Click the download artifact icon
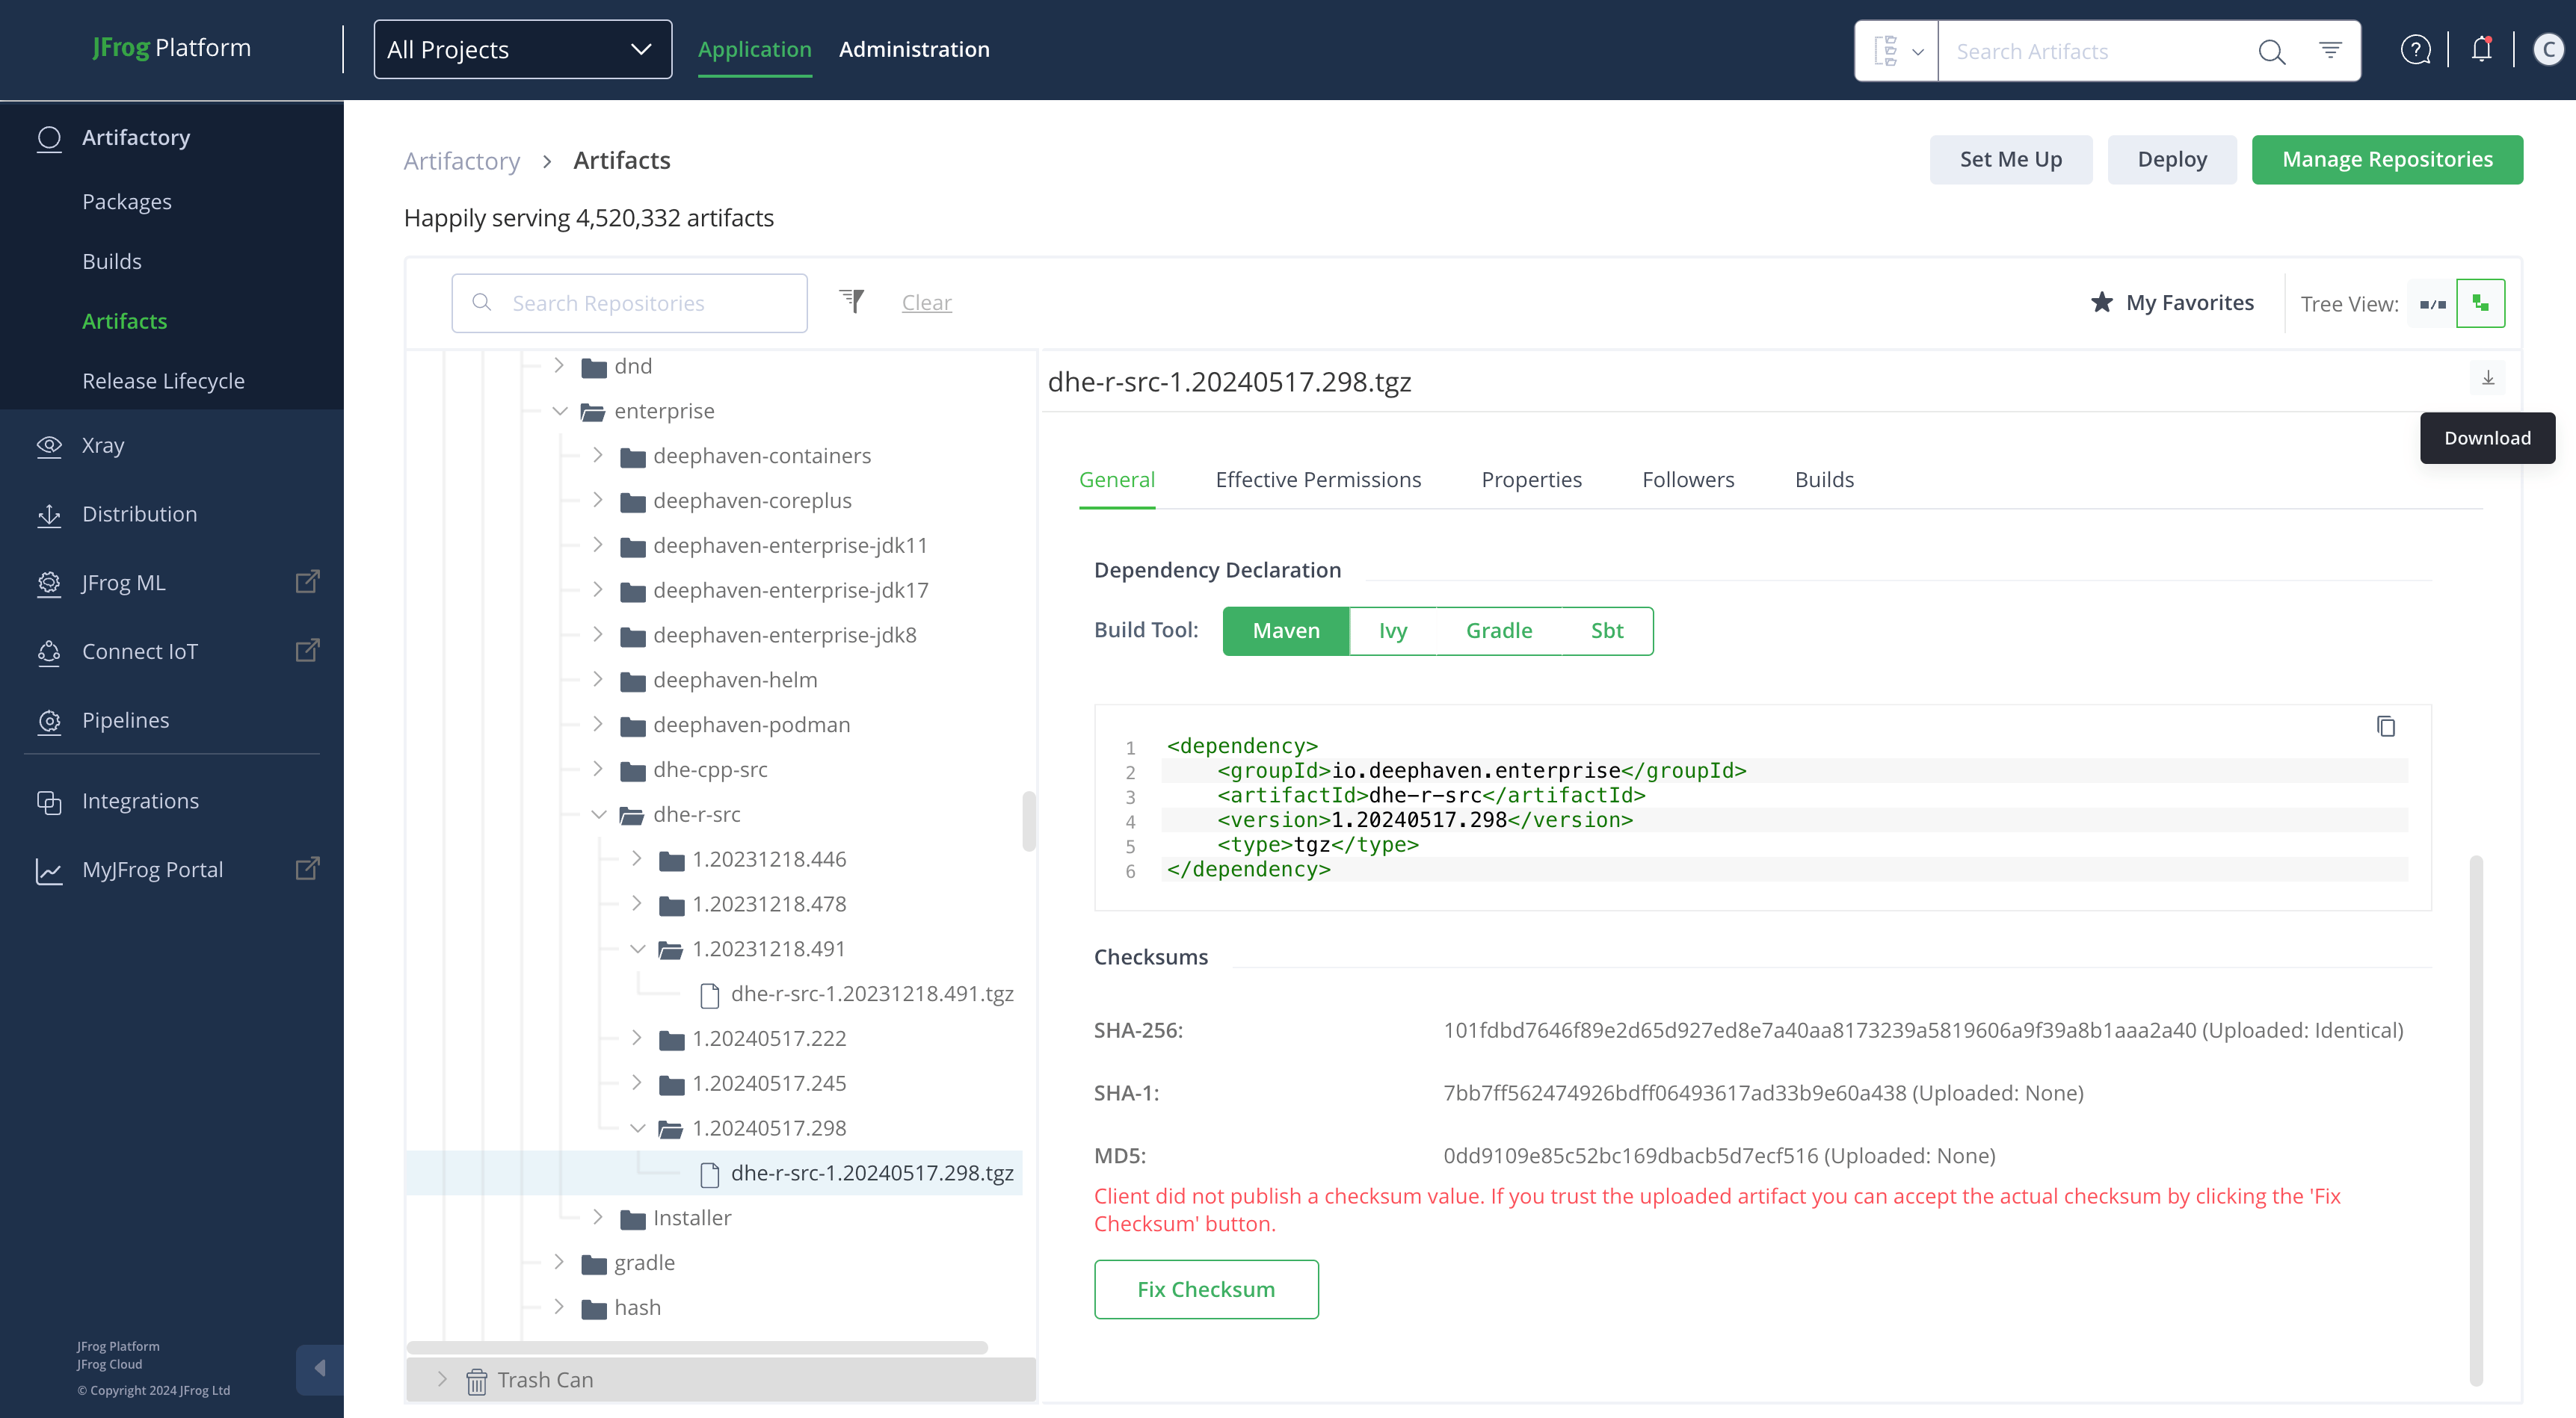 point(2488,378)
